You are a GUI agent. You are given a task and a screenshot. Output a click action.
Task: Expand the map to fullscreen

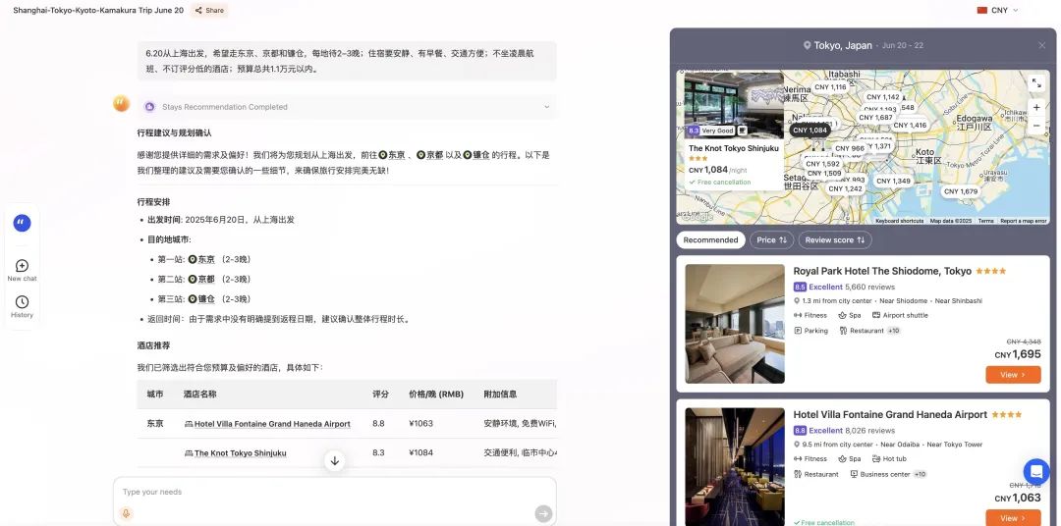1036,83
